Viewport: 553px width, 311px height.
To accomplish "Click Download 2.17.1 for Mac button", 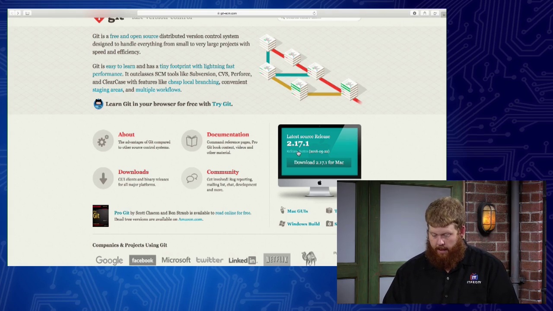I will [319, 162].
